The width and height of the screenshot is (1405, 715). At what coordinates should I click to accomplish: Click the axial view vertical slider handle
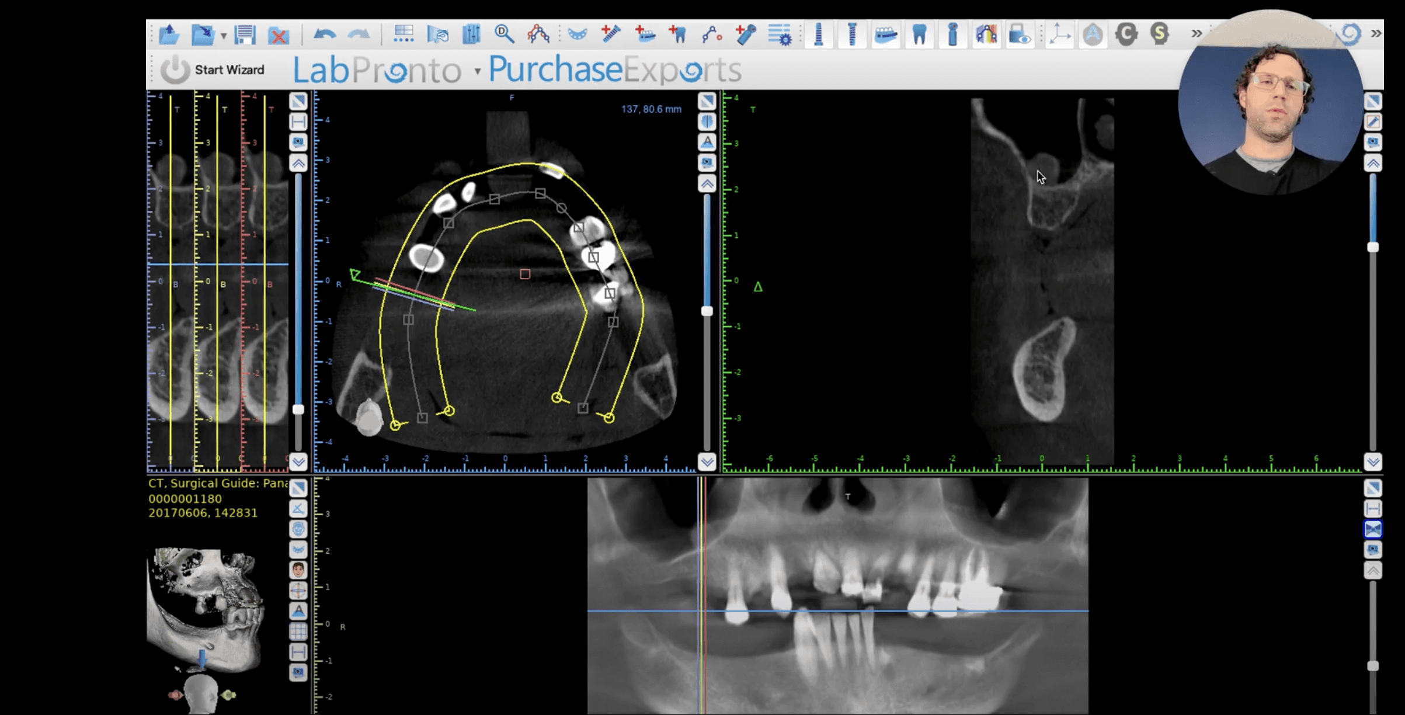(x=707, y=311)
